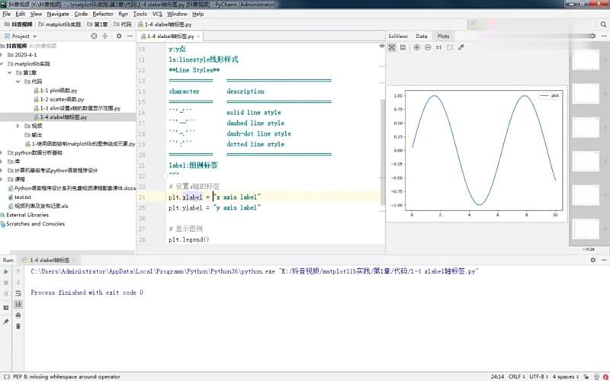
Task: Click 代码 breadcrumb
Action: tap(123, 24)
